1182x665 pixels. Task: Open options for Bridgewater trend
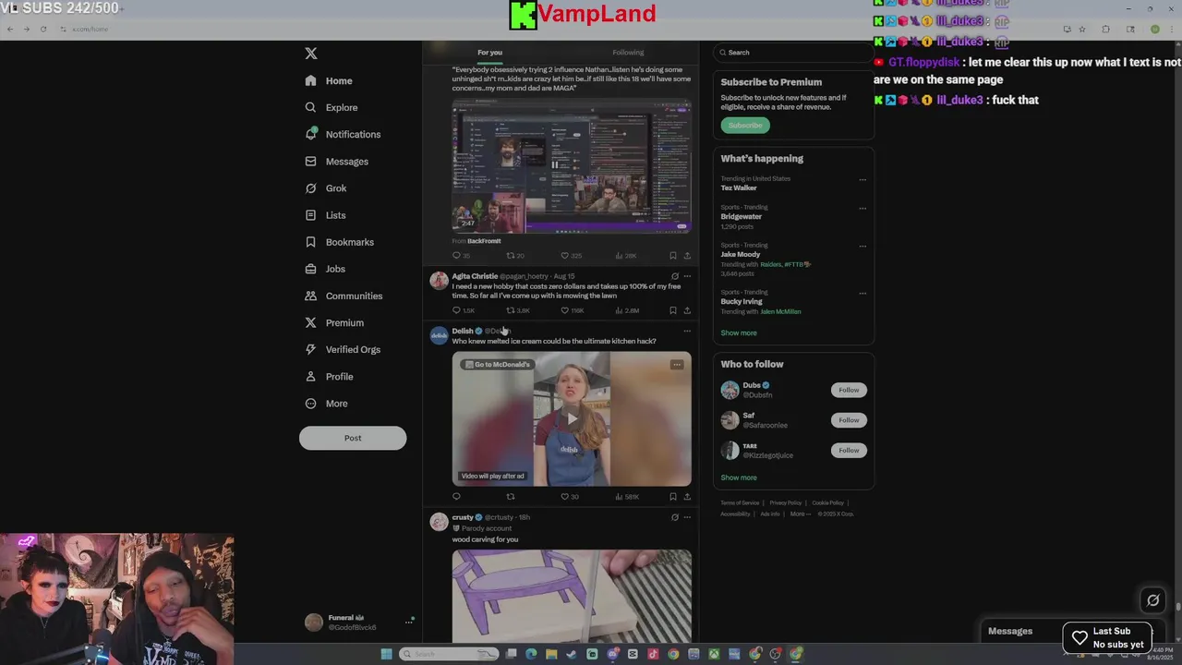pos(862,209)
